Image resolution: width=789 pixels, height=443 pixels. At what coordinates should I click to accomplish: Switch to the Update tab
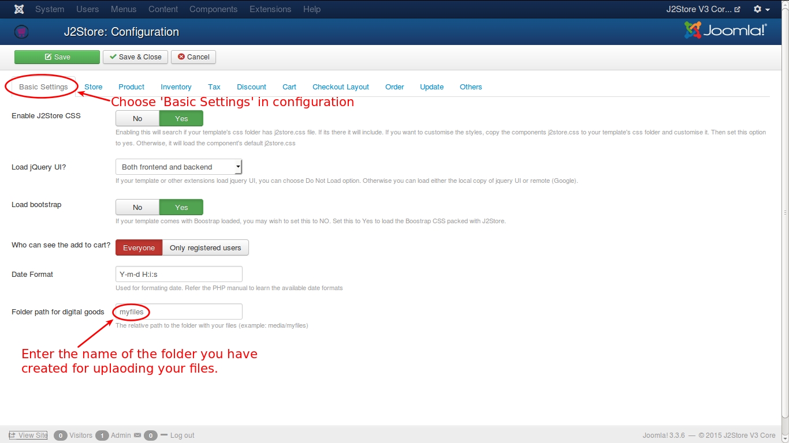coord(431,87)
